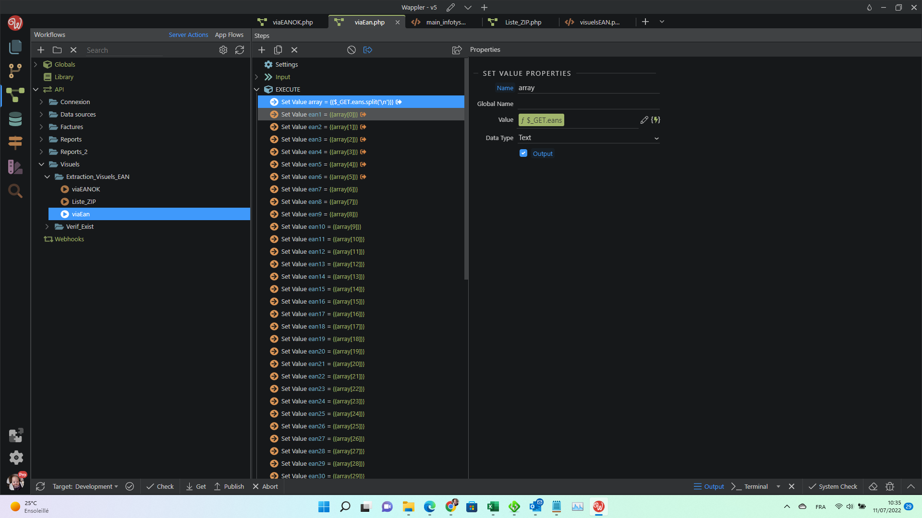This screenshot has height=518, width=922.
Task: Open the Database Manager sidebar panel
Action: pyautogui.click(x=15, y=119)
